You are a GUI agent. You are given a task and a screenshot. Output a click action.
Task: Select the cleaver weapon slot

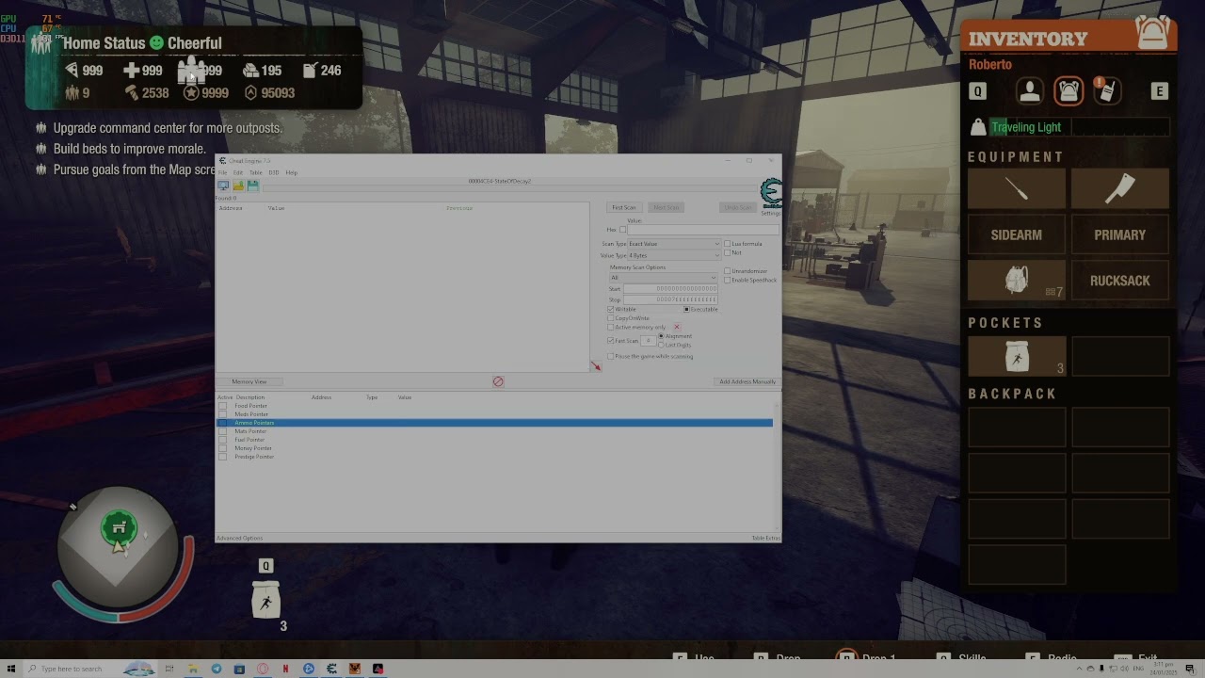(1120, 189)
